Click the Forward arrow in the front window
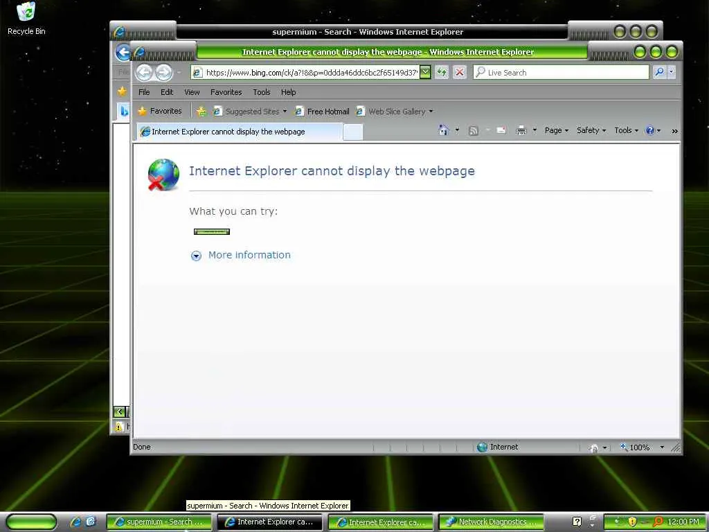 [163, 72]
